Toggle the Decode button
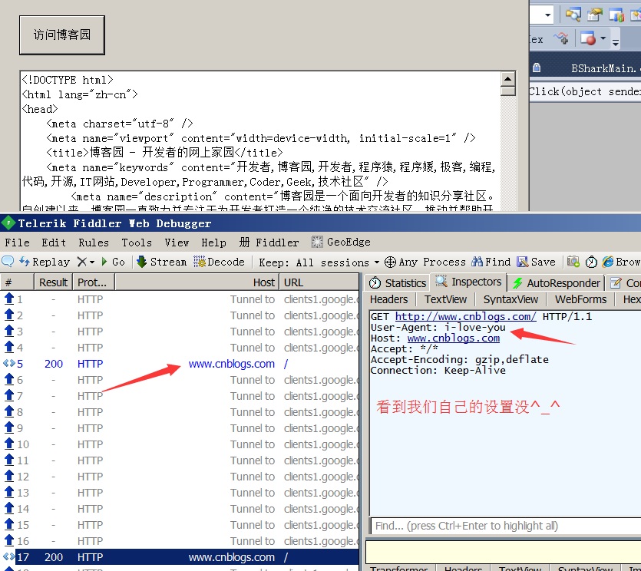Viewport: 641px width, 571px height. [219, 262]
